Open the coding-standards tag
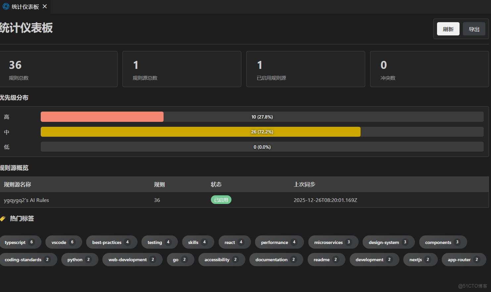 coord(28,260)
